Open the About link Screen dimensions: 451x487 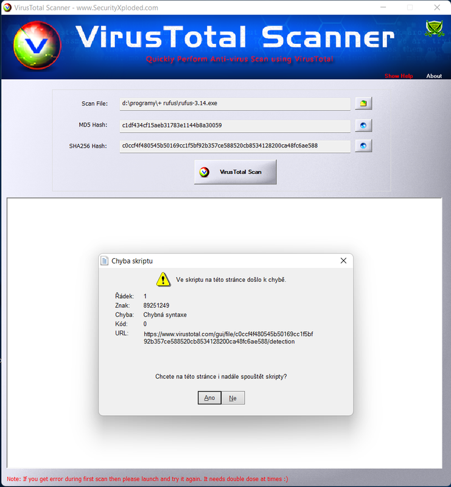[433, 75]
